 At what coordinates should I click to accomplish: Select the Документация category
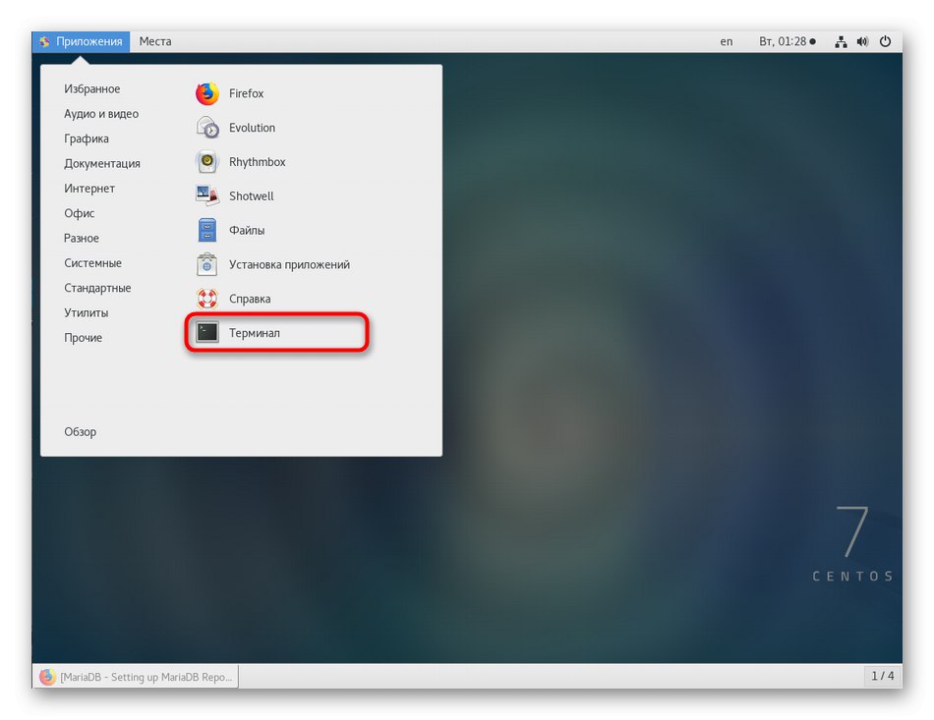click(102, 164)
